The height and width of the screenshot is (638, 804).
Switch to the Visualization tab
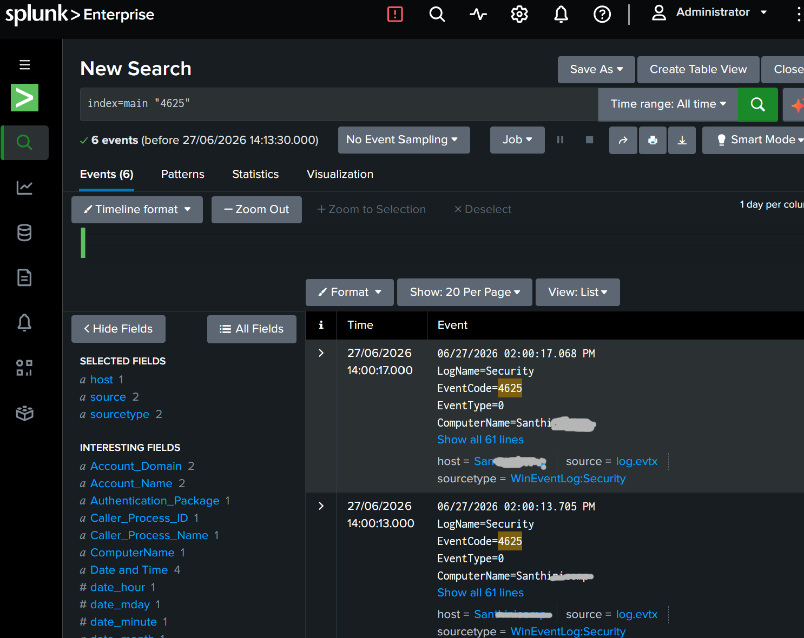tap(340, 174)
